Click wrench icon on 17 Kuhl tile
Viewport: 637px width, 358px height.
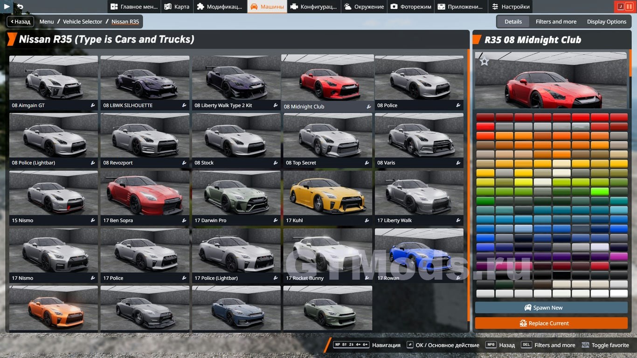tap(367, 221)
